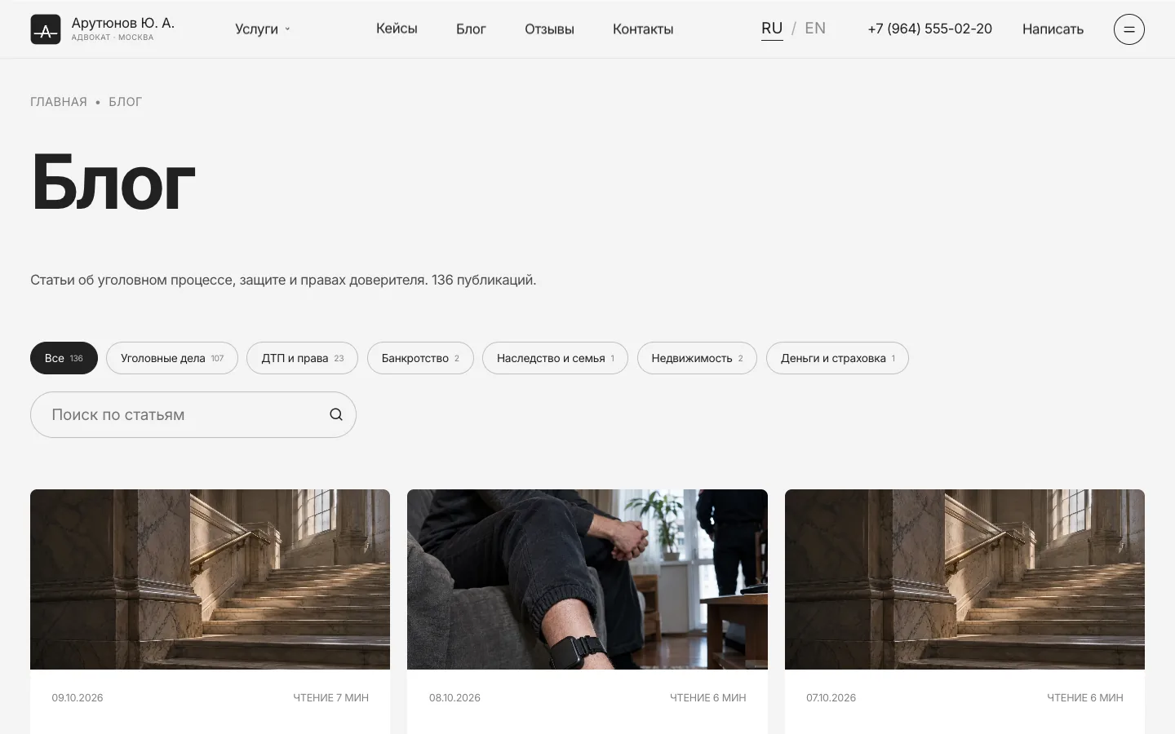Filter articles by ДТП и права
1175x734 pixels.
click(x=302, y=358)
